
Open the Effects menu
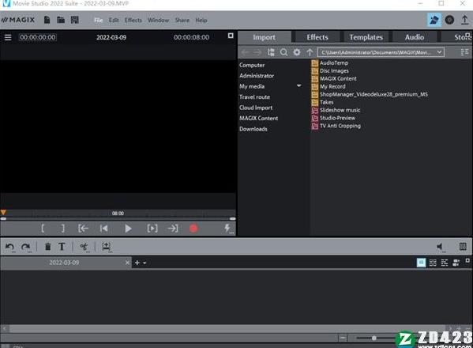pos(133,21)
